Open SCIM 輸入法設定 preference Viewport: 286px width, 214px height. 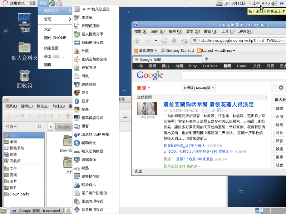[96, 9]
